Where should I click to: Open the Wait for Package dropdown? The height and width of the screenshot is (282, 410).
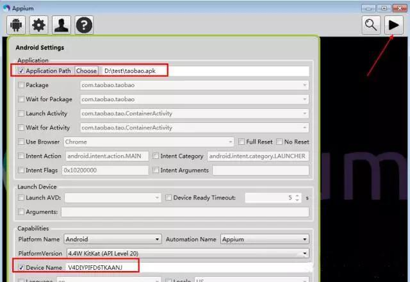click(x=194, y=99)
